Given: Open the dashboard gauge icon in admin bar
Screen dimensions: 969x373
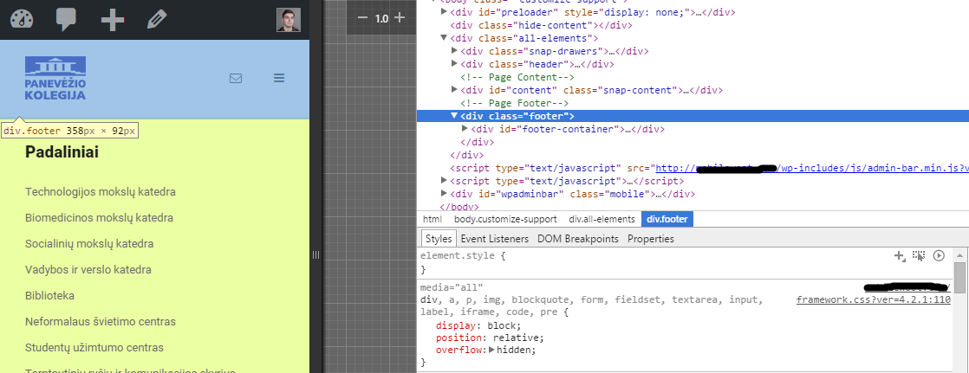Looking at the screenshot, I should 22,19.
